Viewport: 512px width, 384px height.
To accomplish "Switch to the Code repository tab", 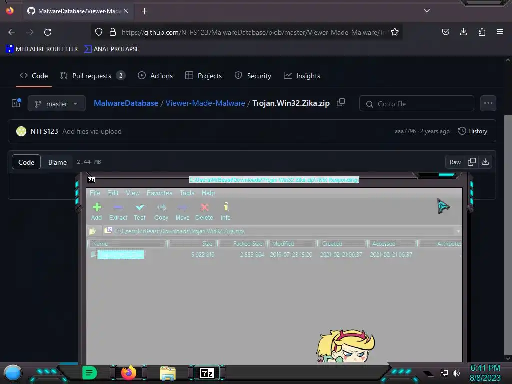I will click(x=34, y=76).
